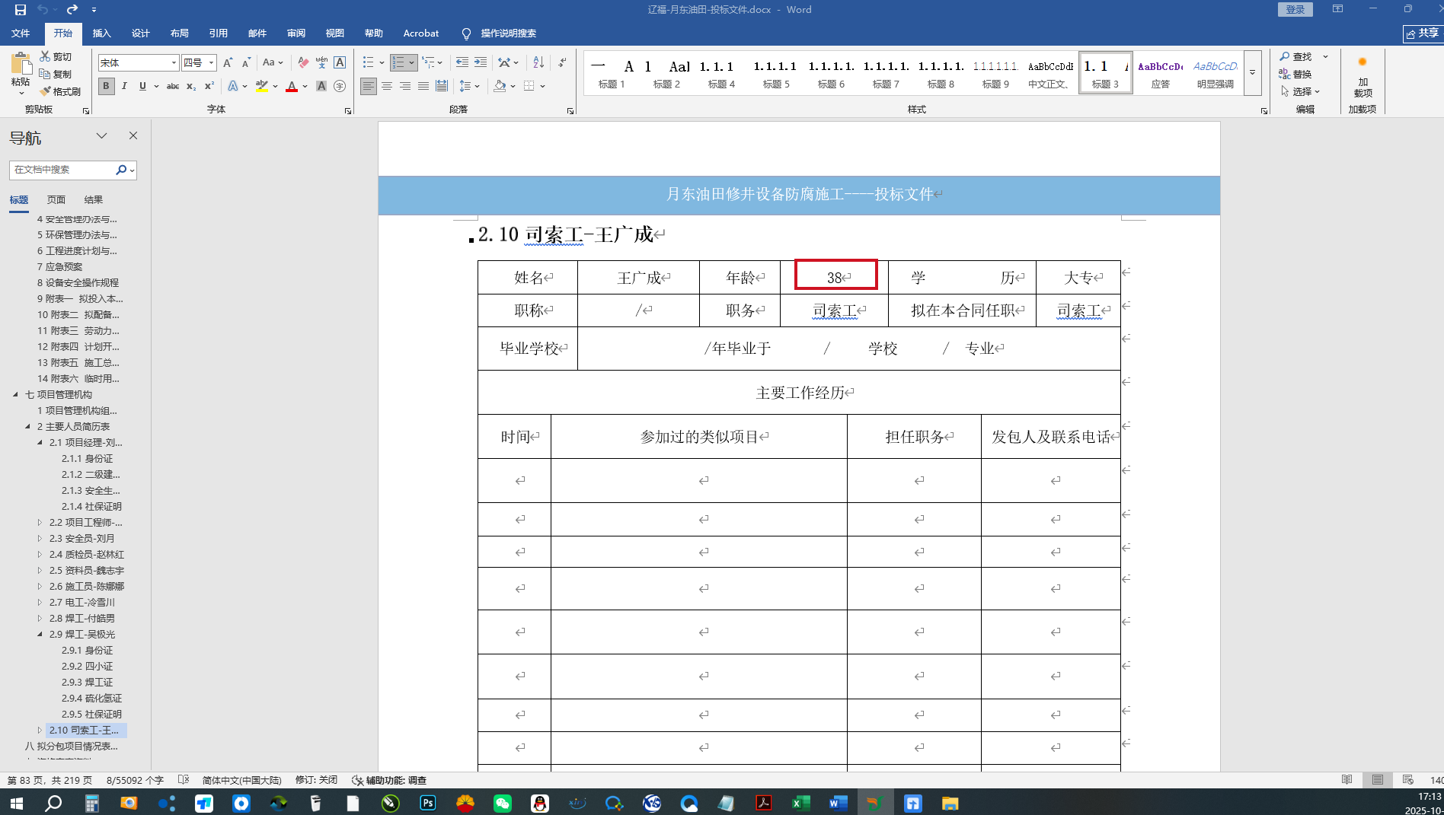
Task: Expand the styles gallery
Action: pos(1253,73)
